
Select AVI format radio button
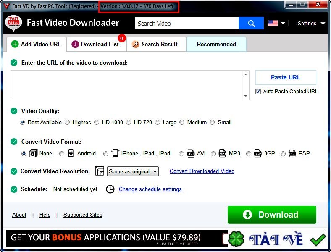coord(181,154)
